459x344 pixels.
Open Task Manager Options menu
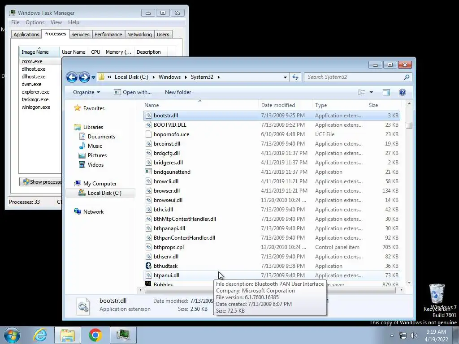[x=35, y=22]
